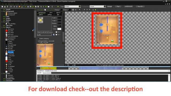This screenshot has height=96, width=171.
Task: Click Undo icon in room editor toolbar
Action: coord(42,10)
